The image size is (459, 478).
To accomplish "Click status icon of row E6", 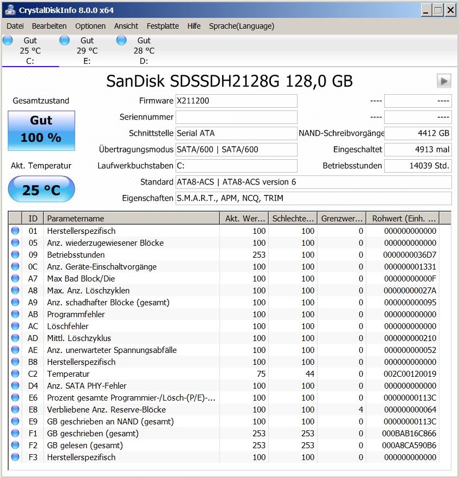I will click(x=15, y=397).
